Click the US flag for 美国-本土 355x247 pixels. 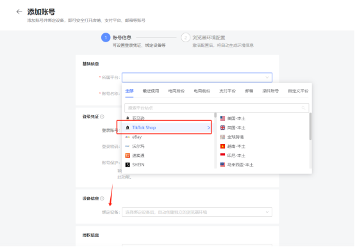(x=222, y=118)
